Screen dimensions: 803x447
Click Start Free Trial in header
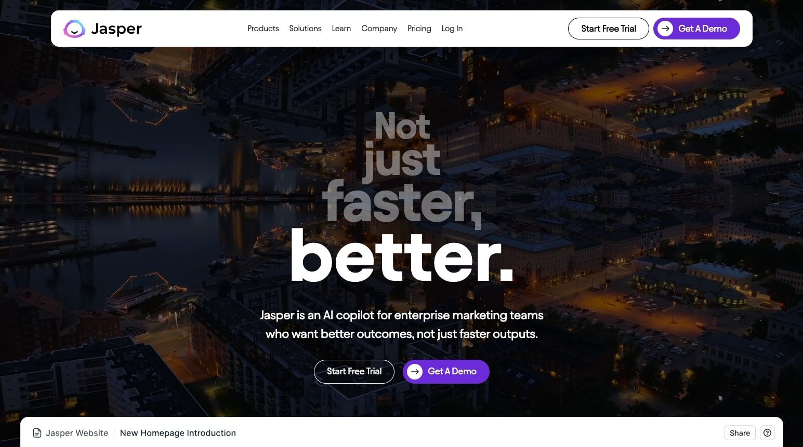click(x=608, y=29)
